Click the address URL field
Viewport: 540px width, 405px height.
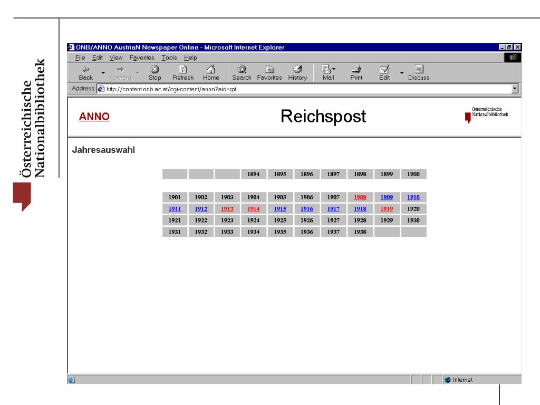tap(308, 89)
